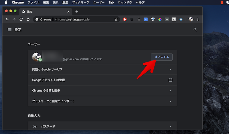Open the 履歴 menu in menu bar
The height and width of the screenshot is (134, 229).
coord(66,2)
